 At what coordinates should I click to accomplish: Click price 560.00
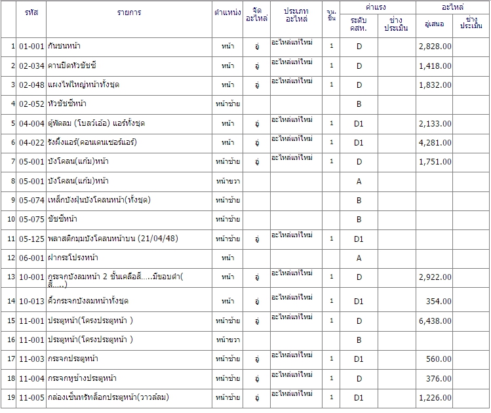[x=439, y=359]
